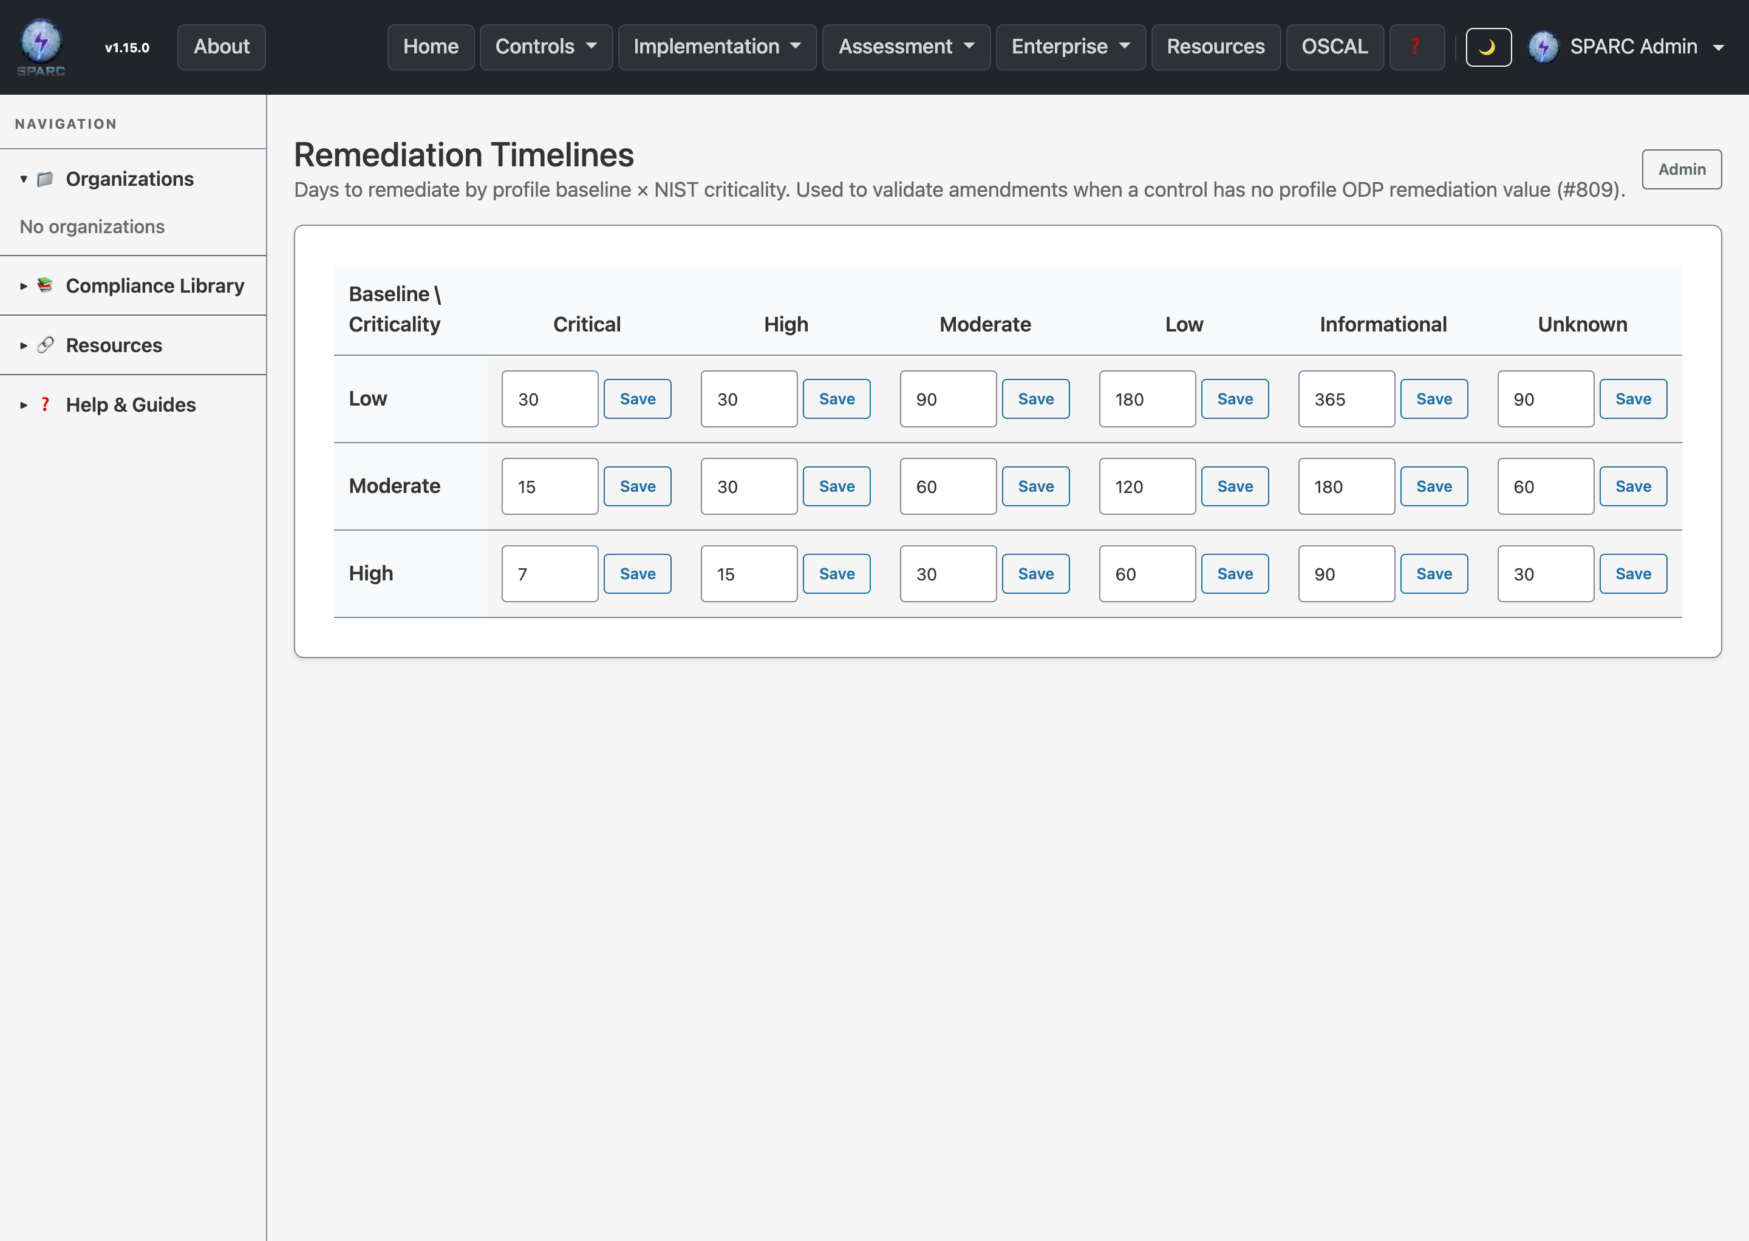The width and height of the screenshot is (1749, 1241).
Task: Focus the Moderate baseline Critical field showing 15
Action: pos(550,486)
